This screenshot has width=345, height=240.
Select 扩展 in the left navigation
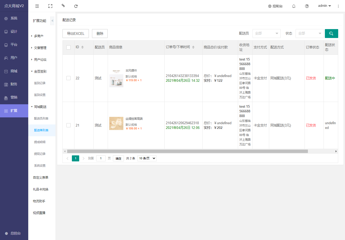coord(14,111)
